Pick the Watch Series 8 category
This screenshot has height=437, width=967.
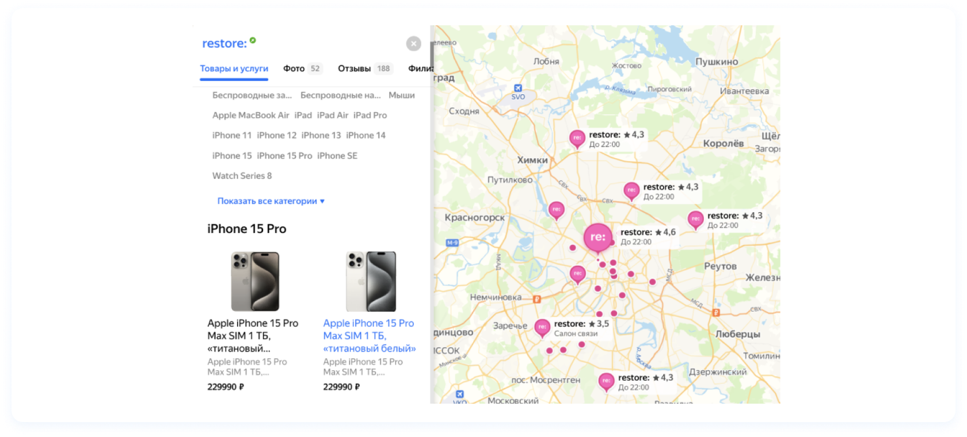tap(242, 175)
